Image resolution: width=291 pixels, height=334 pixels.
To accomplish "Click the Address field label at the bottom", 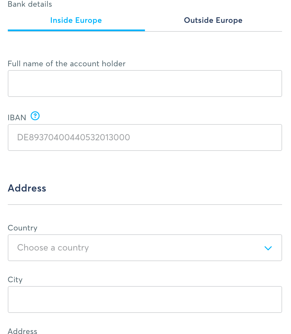I will pyautogui.click(x=23, y=331).
